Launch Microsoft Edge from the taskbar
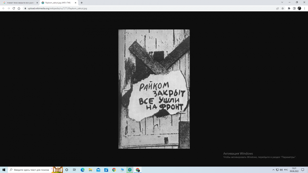308x173 pixels. [83, 170]
